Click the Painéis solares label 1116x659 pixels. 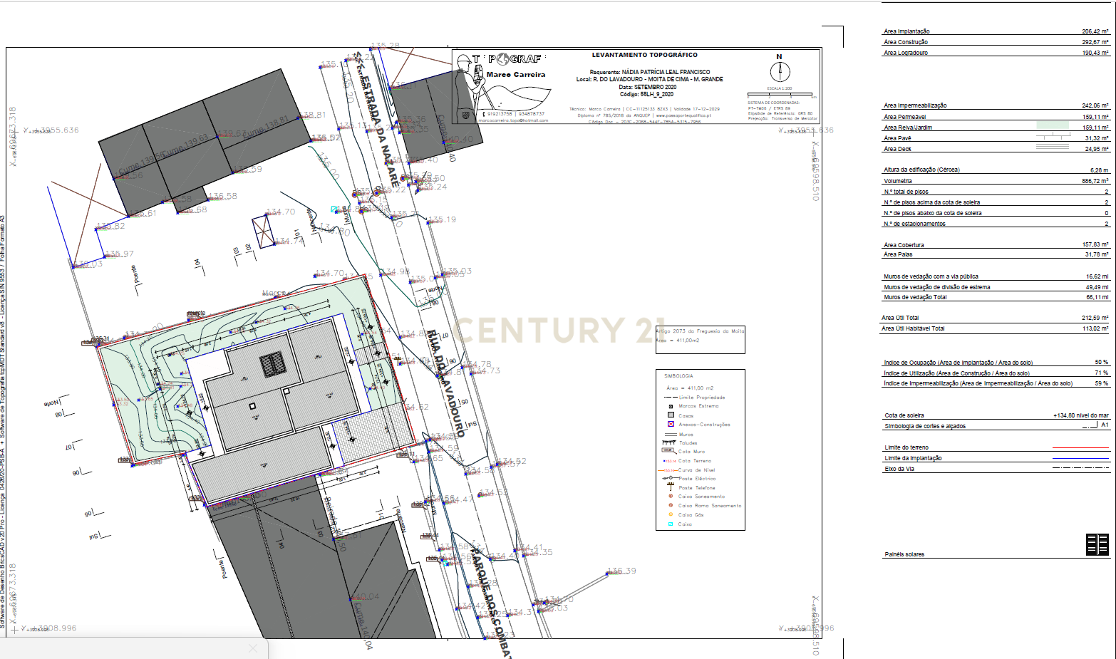[x=904, y=554]
